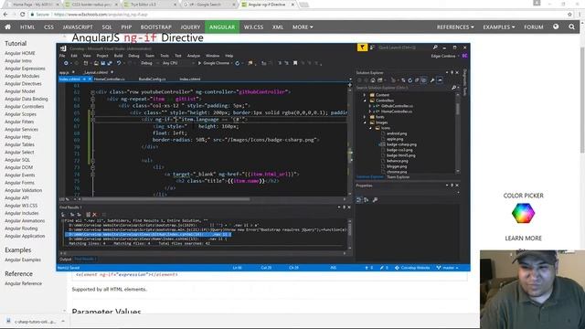Click the Clear All icon in Find Results
The height and width of the screenshot is (329, 585).
[94, 215]
